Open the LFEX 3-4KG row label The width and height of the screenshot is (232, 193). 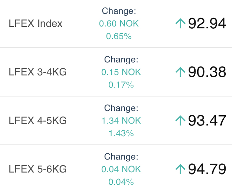click(38, 72)
